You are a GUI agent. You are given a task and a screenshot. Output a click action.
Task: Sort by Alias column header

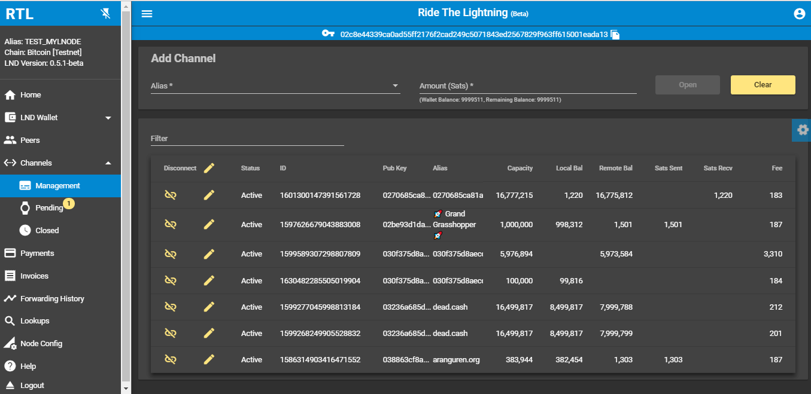440,168
